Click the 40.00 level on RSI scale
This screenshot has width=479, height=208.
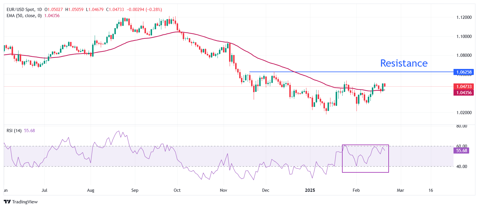point(462,167)
